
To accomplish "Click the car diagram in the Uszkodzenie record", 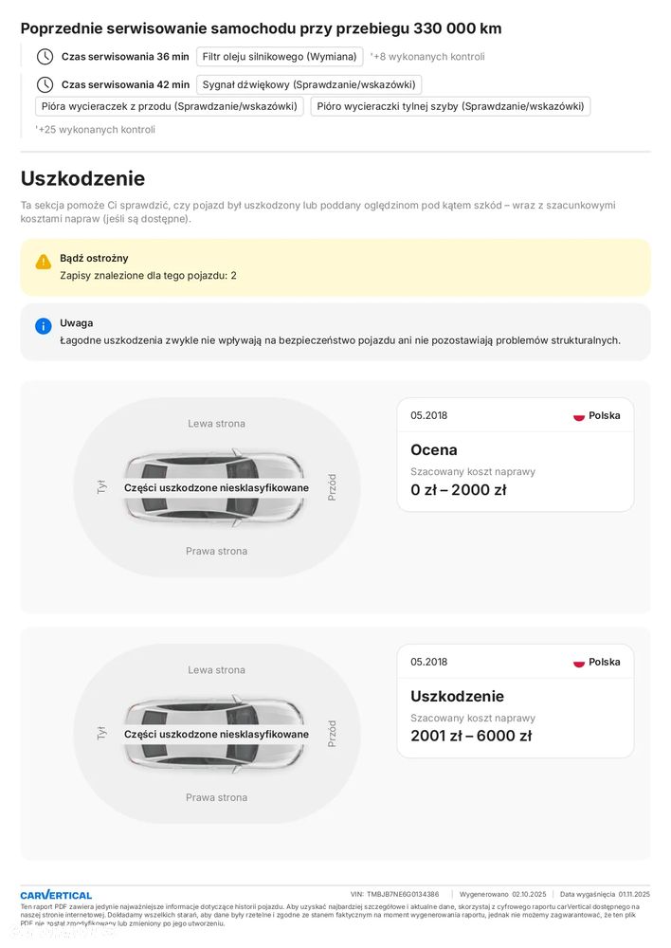I will coord(216,734).
